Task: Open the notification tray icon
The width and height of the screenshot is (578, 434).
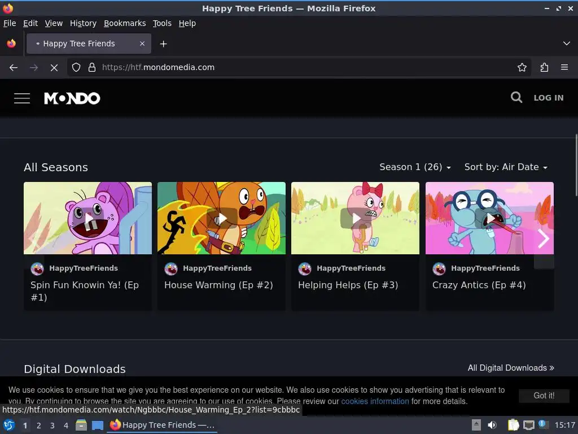Action: pyautogui.click(x=542, y=424)
